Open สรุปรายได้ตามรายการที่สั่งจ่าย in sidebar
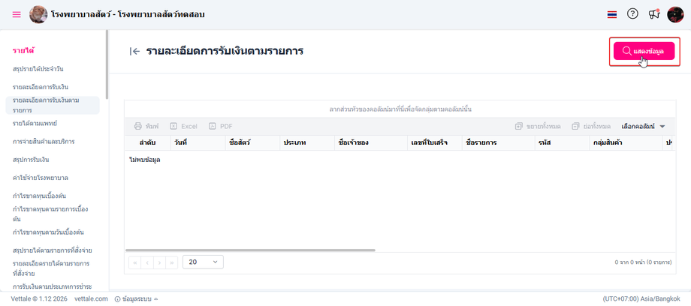 (53, 250)
